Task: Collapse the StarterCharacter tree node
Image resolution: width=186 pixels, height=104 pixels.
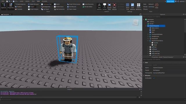Action: [x=146, y=26]
